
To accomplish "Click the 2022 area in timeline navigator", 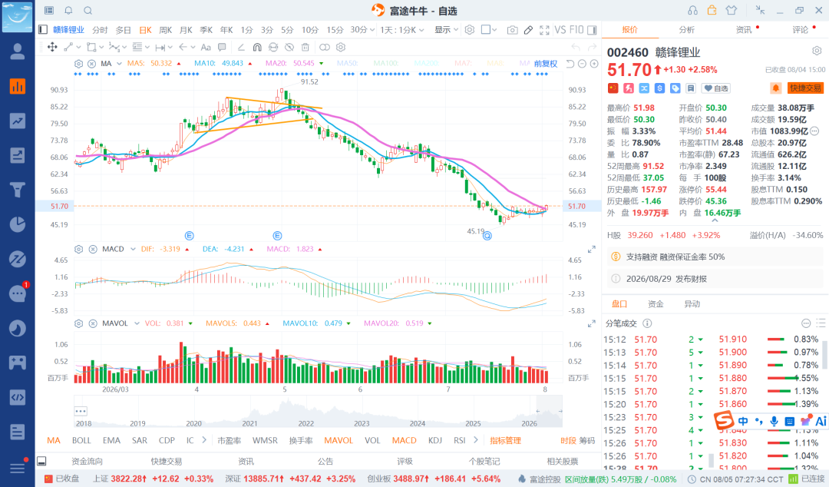I will (306, 423).
